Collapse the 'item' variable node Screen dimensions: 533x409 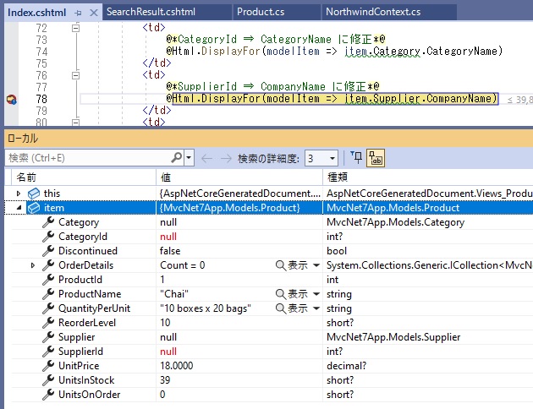(19, 208)
